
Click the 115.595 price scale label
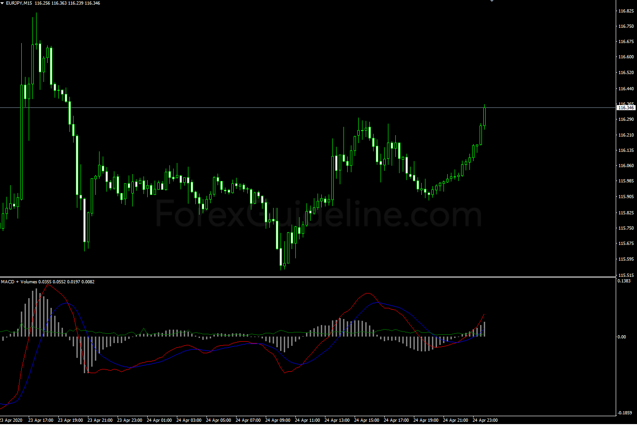pyautogui.click(x=626, y=259)
